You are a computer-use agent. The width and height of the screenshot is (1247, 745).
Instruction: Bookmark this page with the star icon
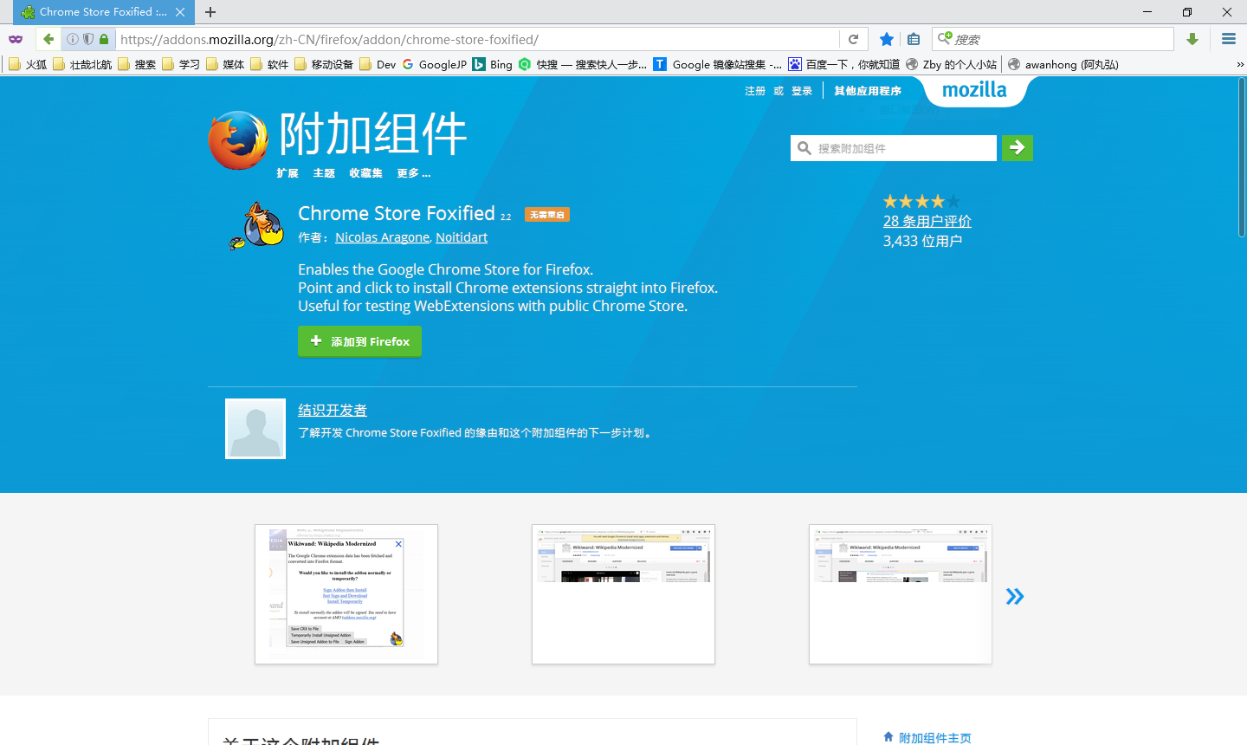(x=886, y=39)
